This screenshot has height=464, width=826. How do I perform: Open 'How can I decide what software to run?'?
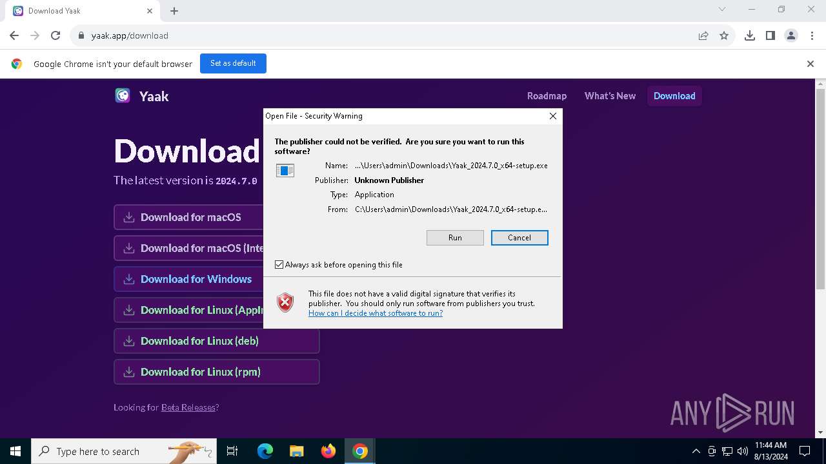click(x=376, y=313)
